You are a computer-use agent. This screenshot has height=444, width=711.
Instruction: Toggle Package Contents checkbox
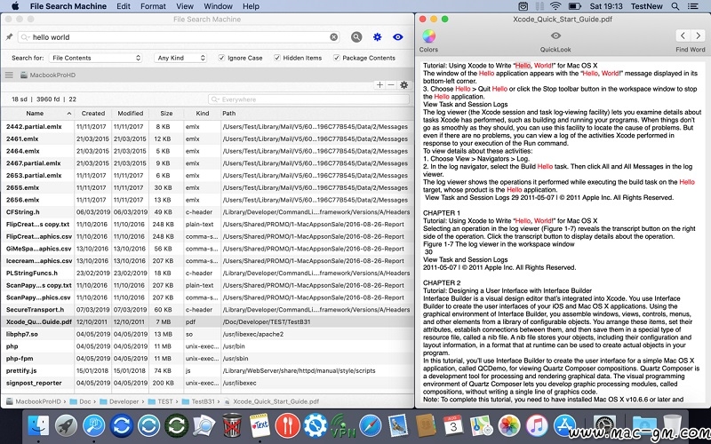[337, 58]
